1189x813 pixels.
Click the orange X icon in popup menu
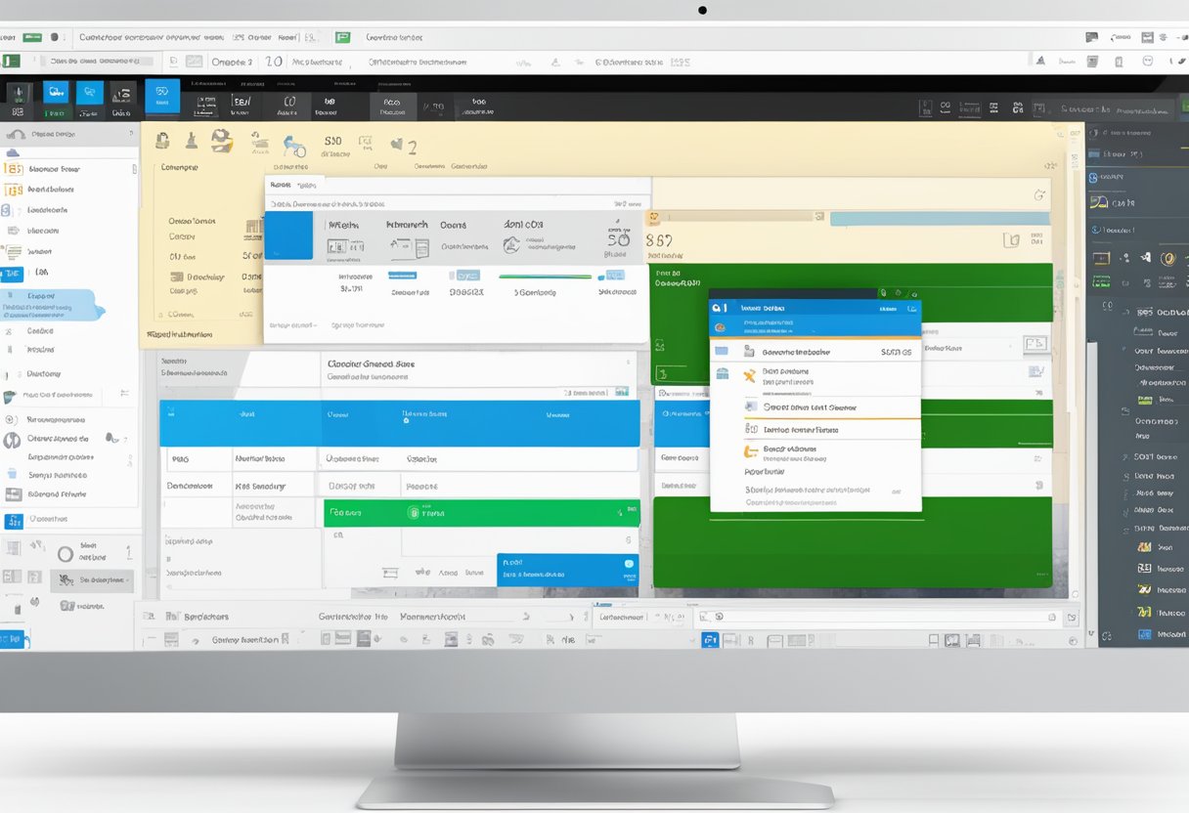click(750, 376)
